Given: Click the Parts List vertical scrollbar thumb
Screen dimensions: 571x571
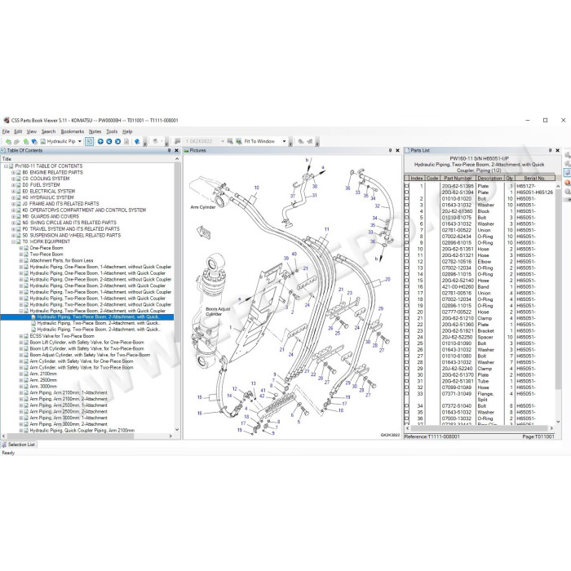Looking at the screenshot, I should (558, 290).
